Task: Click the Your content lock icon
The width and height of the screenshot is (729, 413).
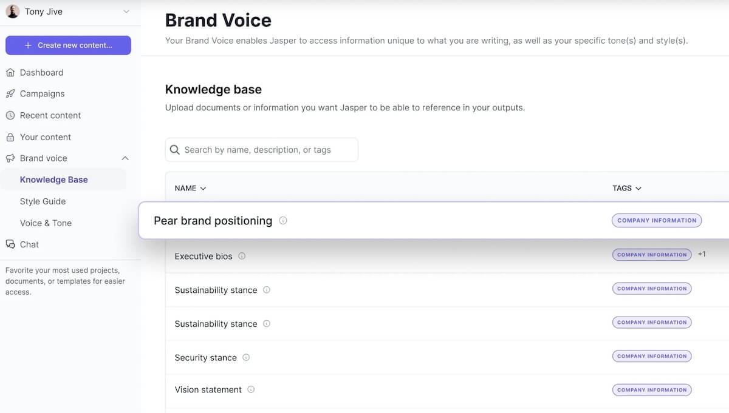Action: tap(10, 137)
